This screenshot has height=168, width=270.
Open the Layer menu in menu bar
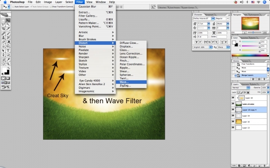[58, 2]
